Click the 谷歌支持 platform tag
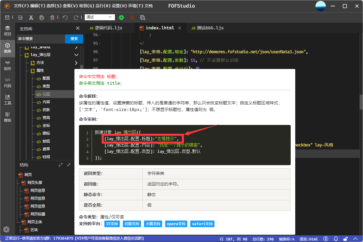Viewport: 363px width, 242px height. pyautogui.click(x=132, y=224)
